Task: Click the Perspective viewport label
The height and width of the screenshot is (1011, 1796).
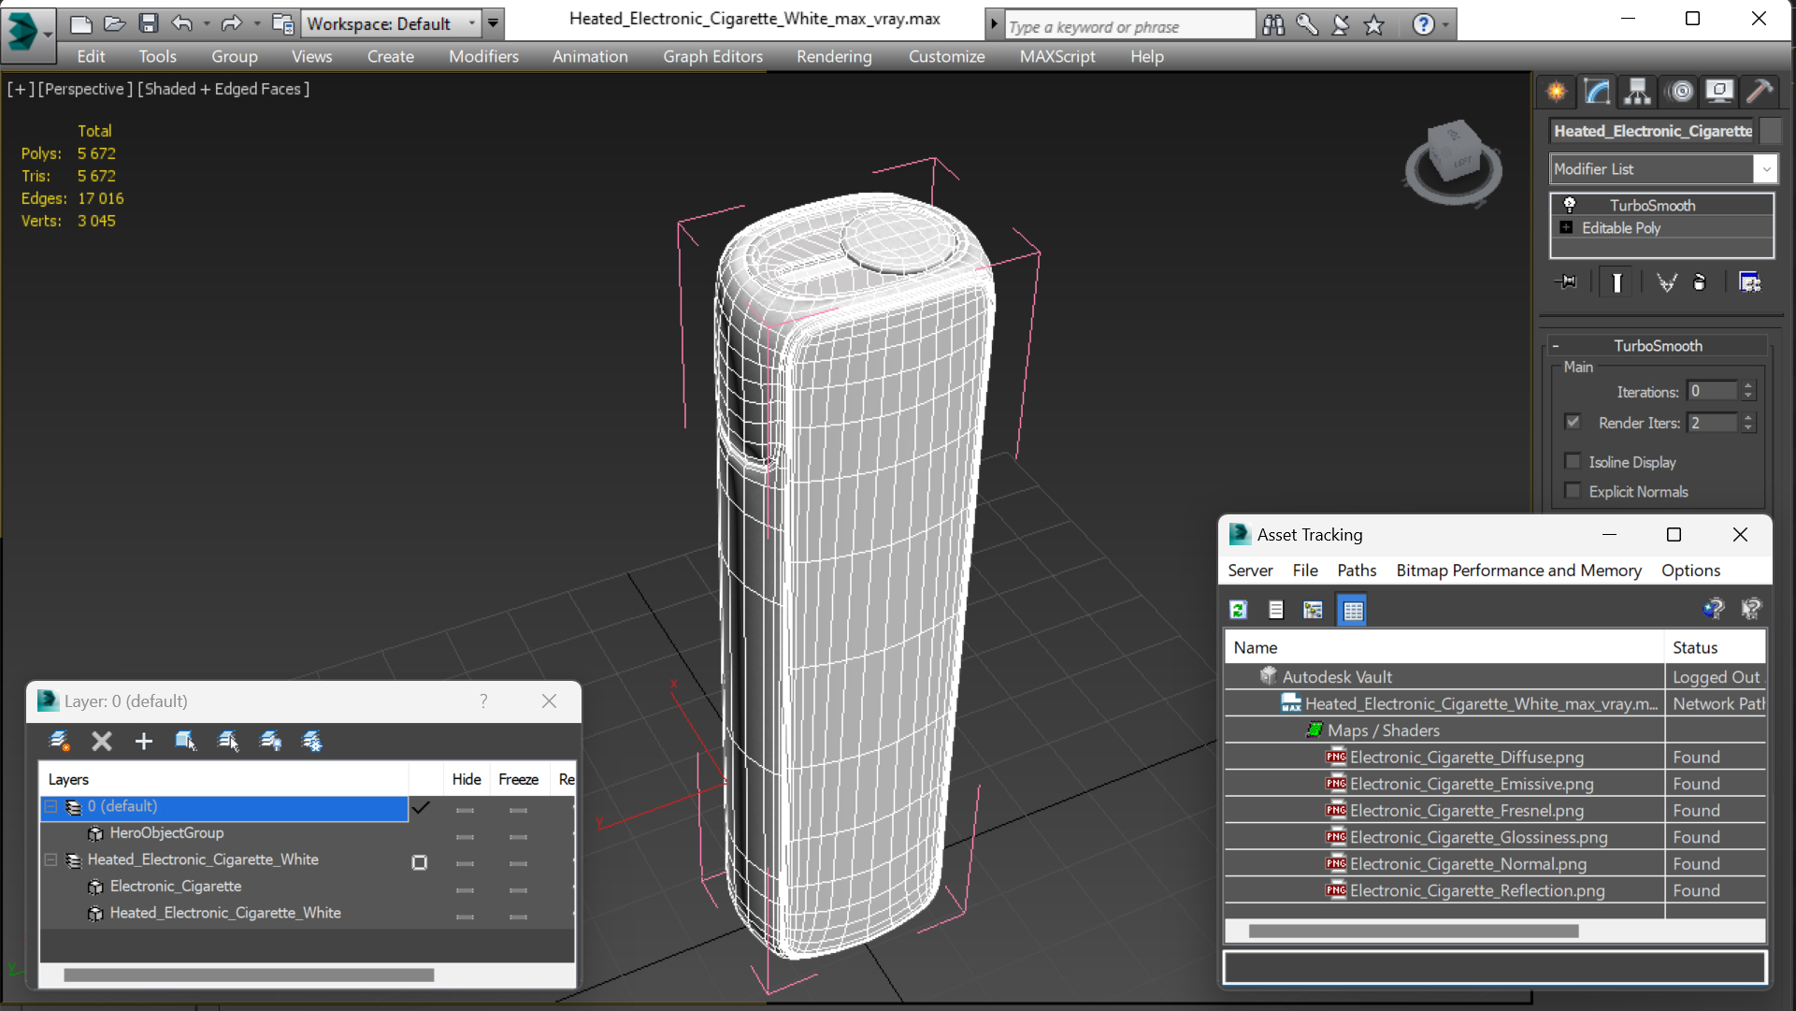Action: pyautogui.click(x=84, y=89)
